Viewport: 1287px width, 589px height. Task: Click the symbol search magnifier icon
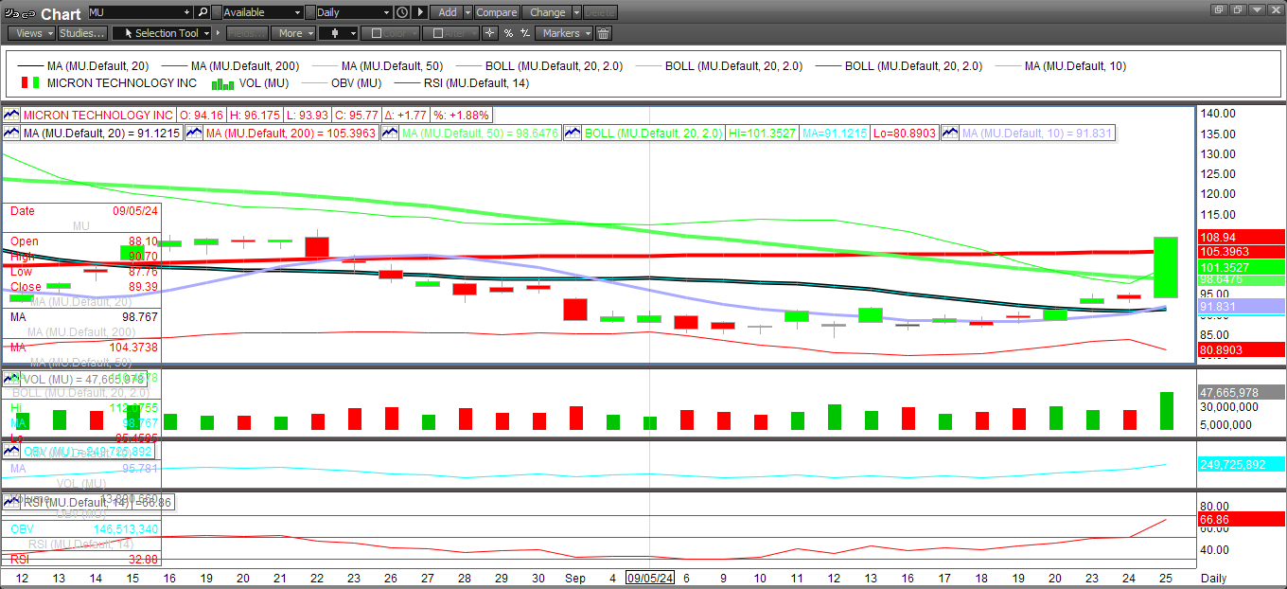203,12
